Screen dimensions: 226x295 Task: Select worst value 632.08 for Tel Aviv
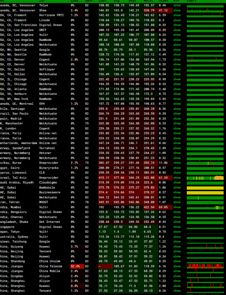tap(149, 178)
